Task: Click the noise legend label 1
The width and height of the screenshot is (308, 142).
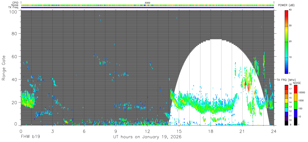Action: click(298, 125)
